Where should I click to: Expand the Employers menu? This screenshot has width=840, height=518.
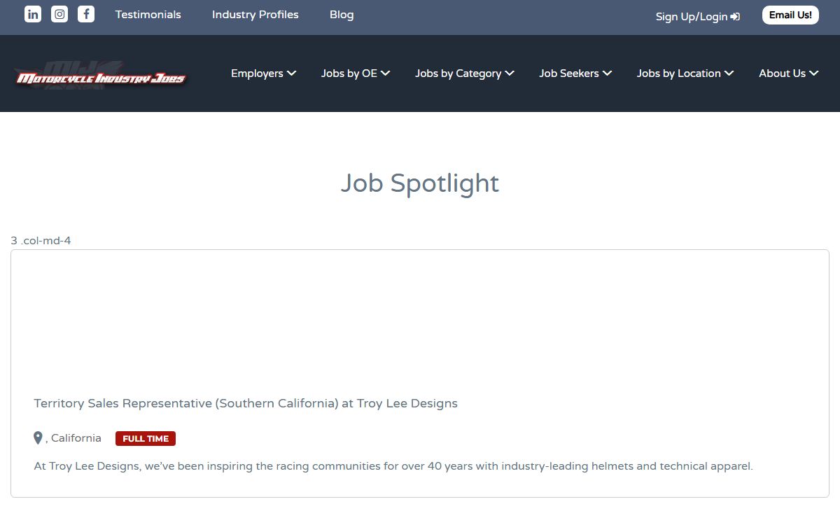pyautogui.click(x=264, y=73)
